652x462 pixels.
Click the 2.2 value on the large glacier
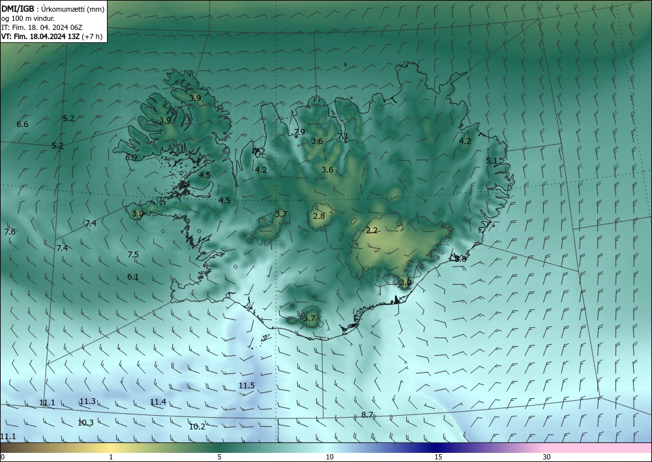[x=372, y=231]
